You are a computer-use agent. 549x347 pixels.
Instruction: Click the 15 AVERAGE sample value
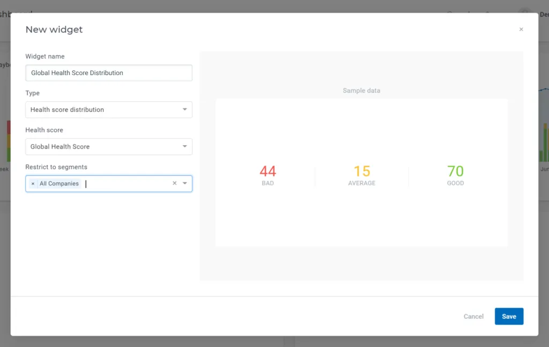coord(362,175)
